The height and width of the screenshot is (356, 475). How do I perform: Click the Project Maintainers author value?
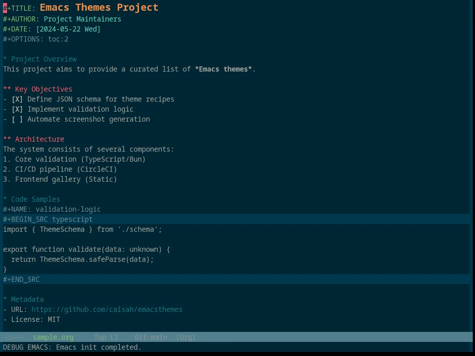tap(82, 19)
